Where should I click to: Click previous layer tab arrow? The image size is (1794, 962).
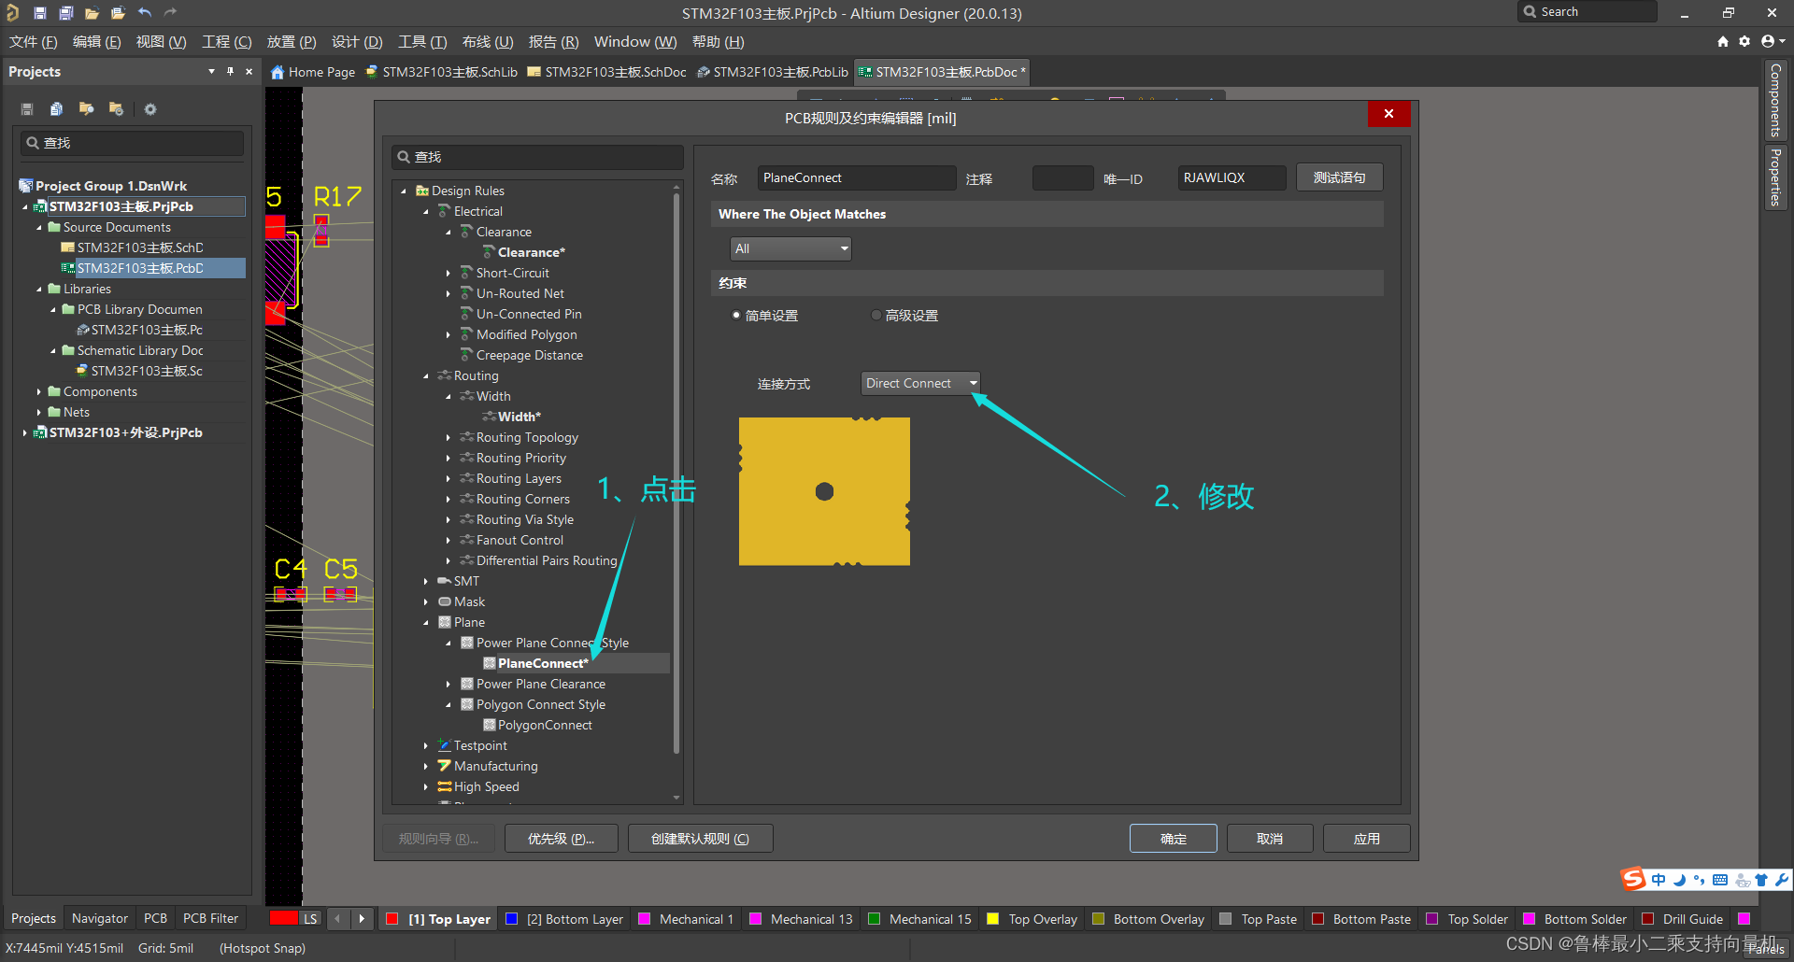337,919
